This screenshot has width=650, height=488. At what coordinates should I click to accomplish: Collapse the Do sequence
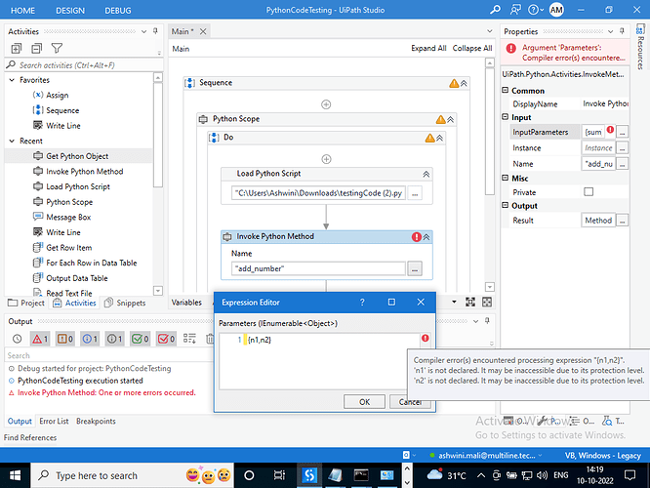pyautogui.click(x=440, y=138)
